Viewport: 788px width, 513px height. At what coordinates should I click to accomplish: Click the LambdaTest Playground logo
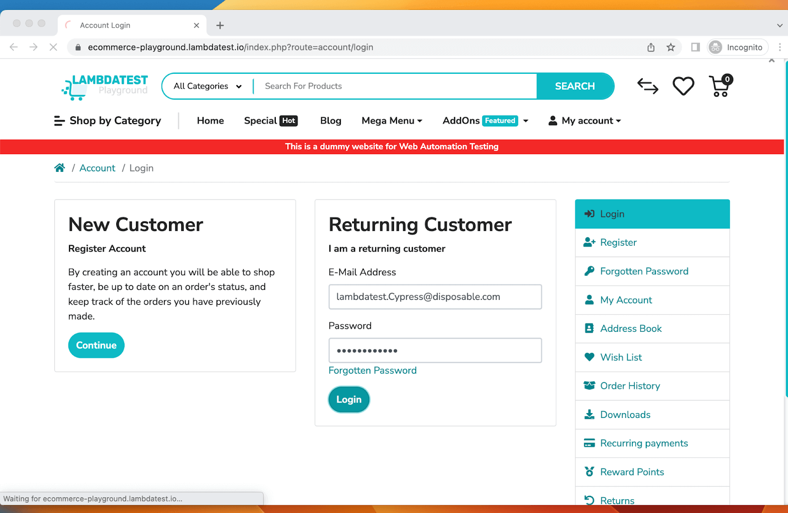pyautogui.click(x=104, y=87)
